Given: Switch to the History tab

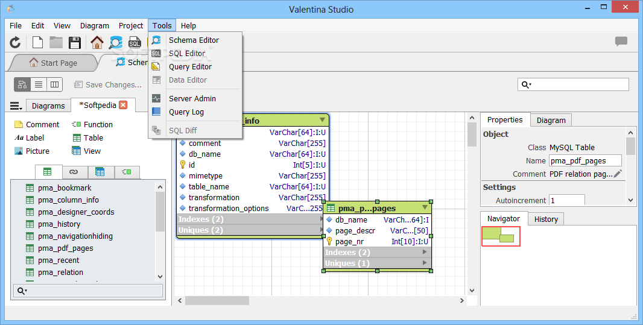Looking at the screenshot, I should coord(545,219).
